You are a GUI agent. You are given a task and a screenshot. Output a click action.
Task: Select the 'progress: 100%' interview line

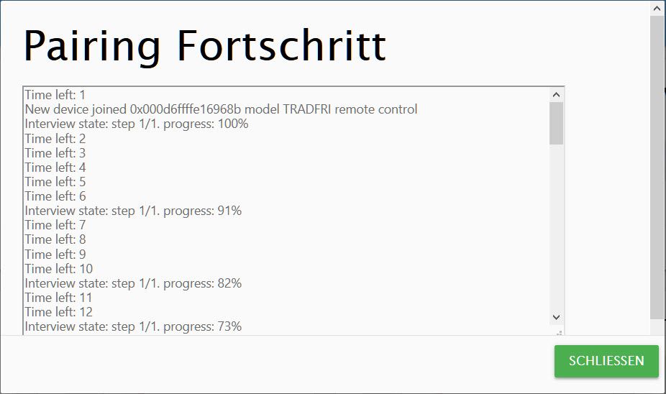click(137, 124)
